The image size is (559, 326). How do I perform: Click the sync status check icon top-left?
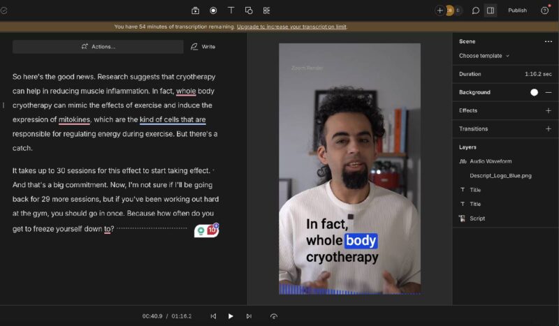[4, 10]
